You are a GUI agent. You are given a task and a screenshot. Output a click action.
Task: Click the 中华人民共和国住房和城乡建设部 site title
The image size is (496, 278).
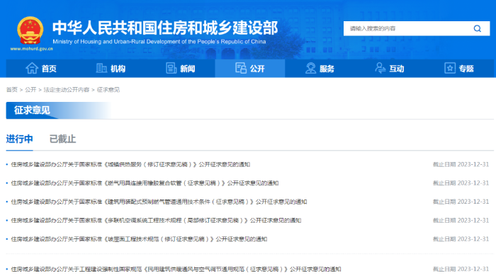165,28
